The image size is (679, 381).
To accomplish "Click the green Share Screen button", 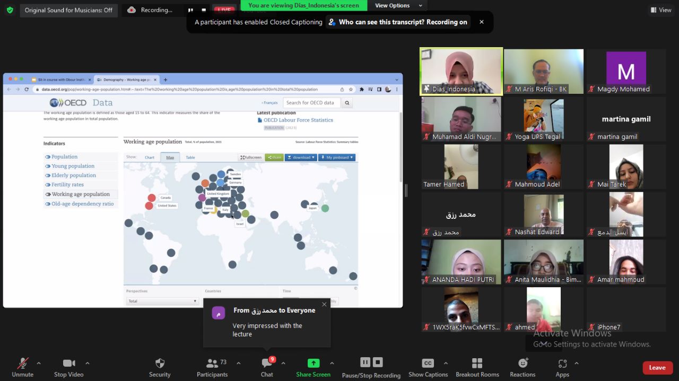I will pyautogui.click(x=314, y=367).
